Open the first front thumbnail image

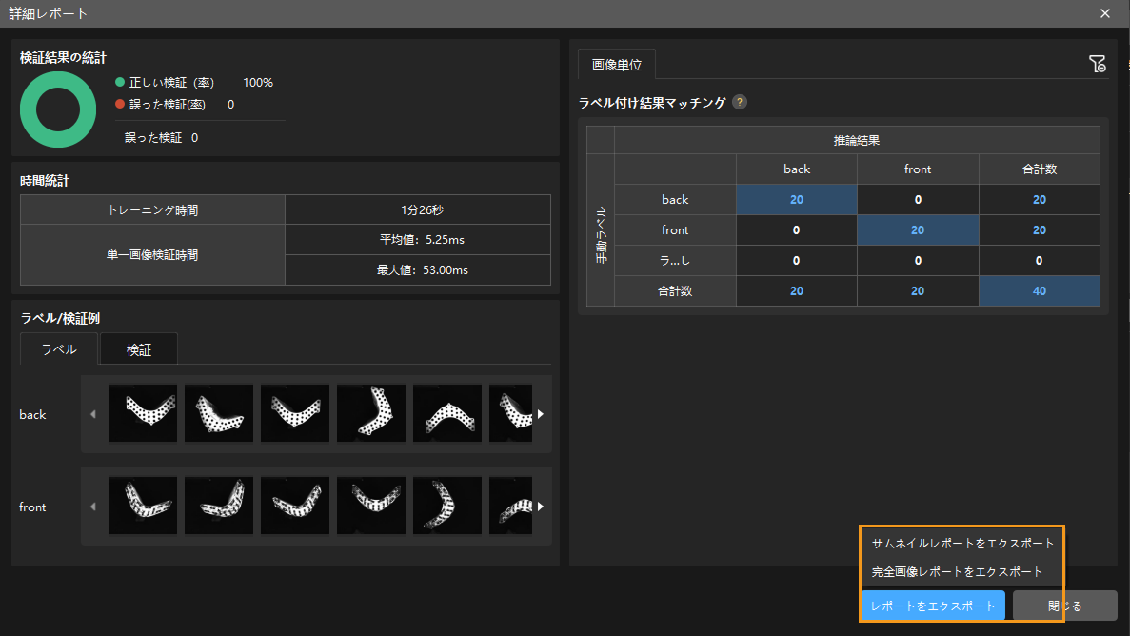point(143,506)
